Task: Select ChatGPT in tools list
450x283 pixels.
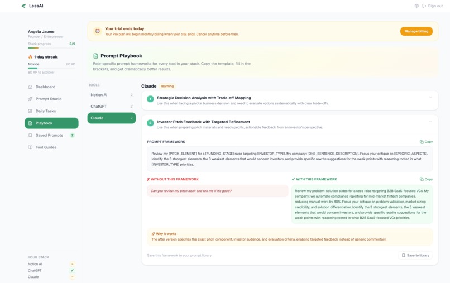Action: coord(111,107)
